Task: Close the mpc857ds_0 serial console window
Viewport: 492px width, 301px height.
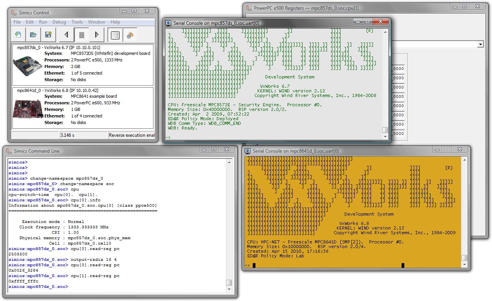Action: 381,21
